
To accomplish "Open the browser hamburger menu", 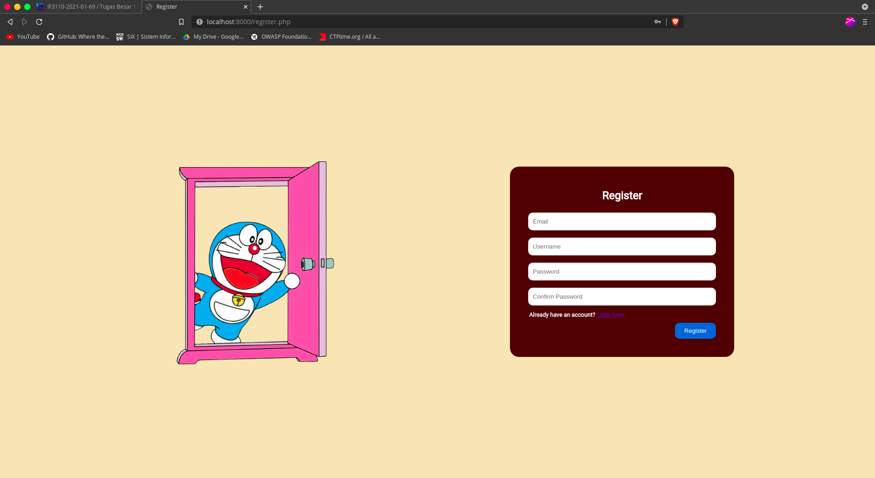I will tap(865, 22).
